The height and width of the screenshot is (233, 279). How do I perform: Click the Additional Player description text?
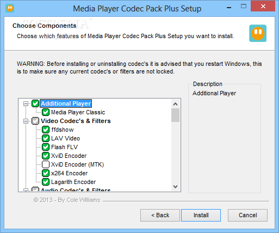click(214, 93)
